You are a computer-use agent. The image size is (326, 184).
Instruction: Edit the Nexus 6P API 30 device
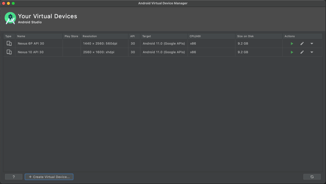(302, 44)
